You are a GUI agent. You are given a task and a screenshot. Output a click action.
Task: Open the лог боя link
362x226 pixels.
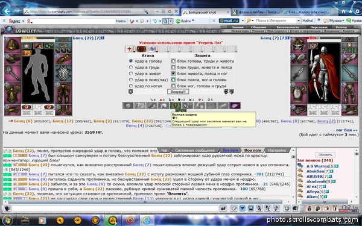(346, 130)
